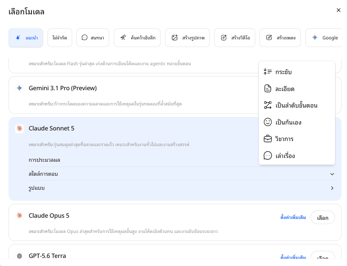Choose วิชาการ response style
Viewport: 347px width, 266px height.
pyautogui.click(x=297, y=139)
